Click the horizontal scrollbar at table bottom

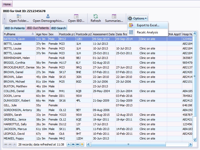128,144
